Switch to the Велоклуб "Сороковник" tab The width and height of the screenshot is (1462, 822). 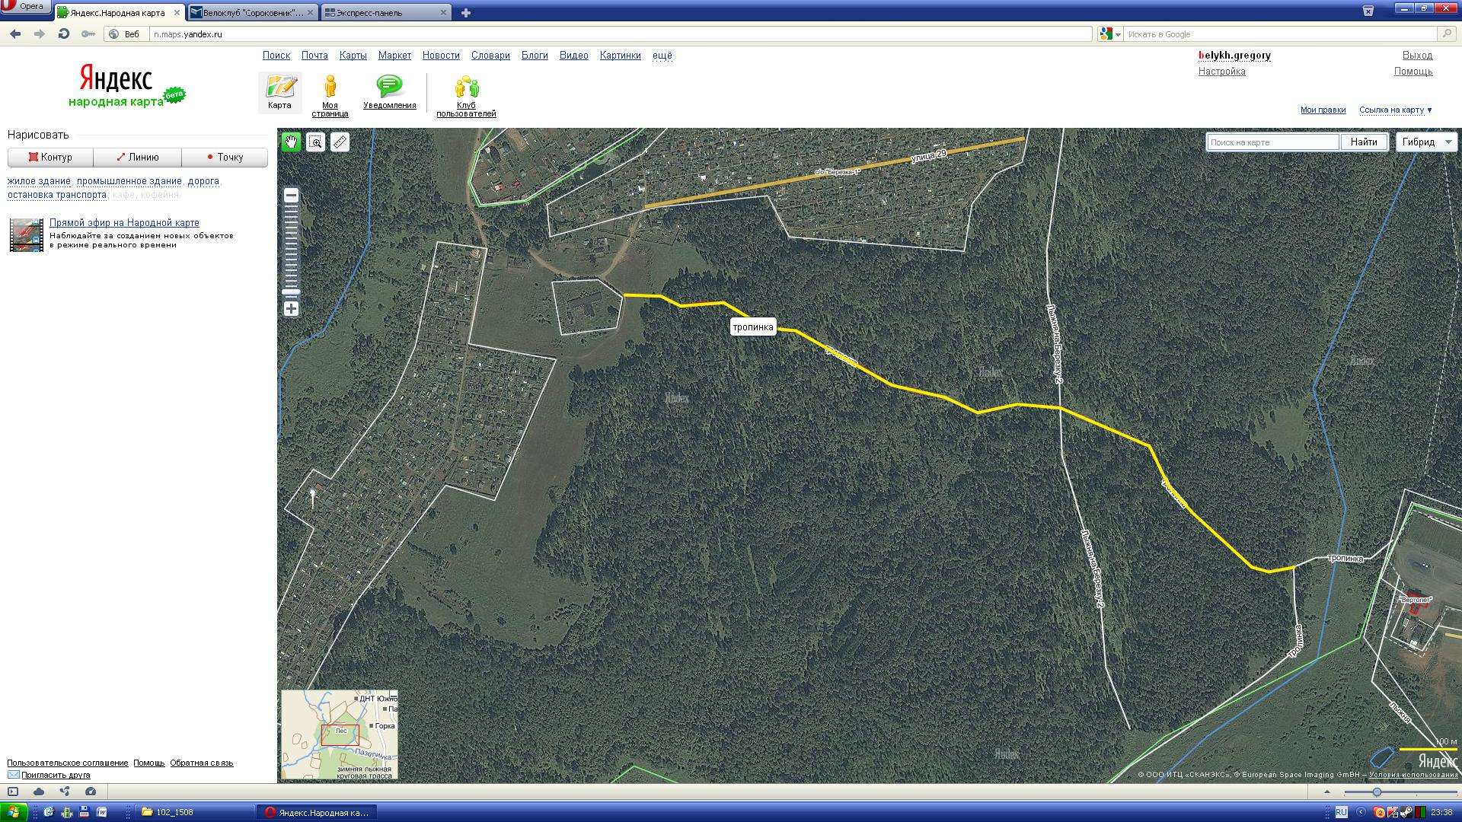point(252,12)
